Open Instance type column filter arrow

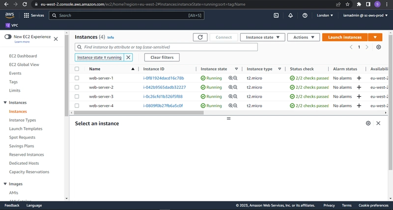pos(280,69)
